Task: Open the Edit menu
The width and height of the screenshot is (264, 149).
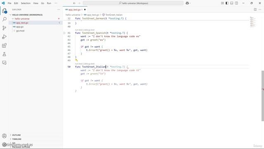Action: [x=16, y=3]
